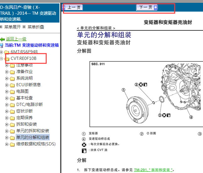Expand the 电路图 folder

pyautogui.click(x=7, y=92)
